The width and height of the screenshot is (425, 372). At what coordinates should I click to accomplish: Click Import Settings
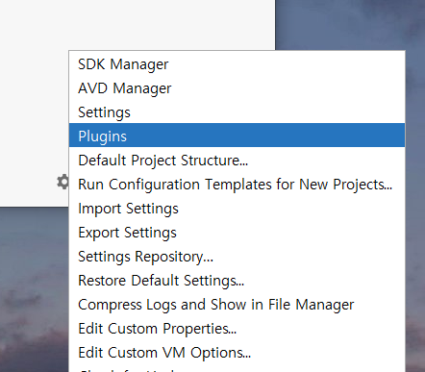pyautogui.click(x=237, y=209)
